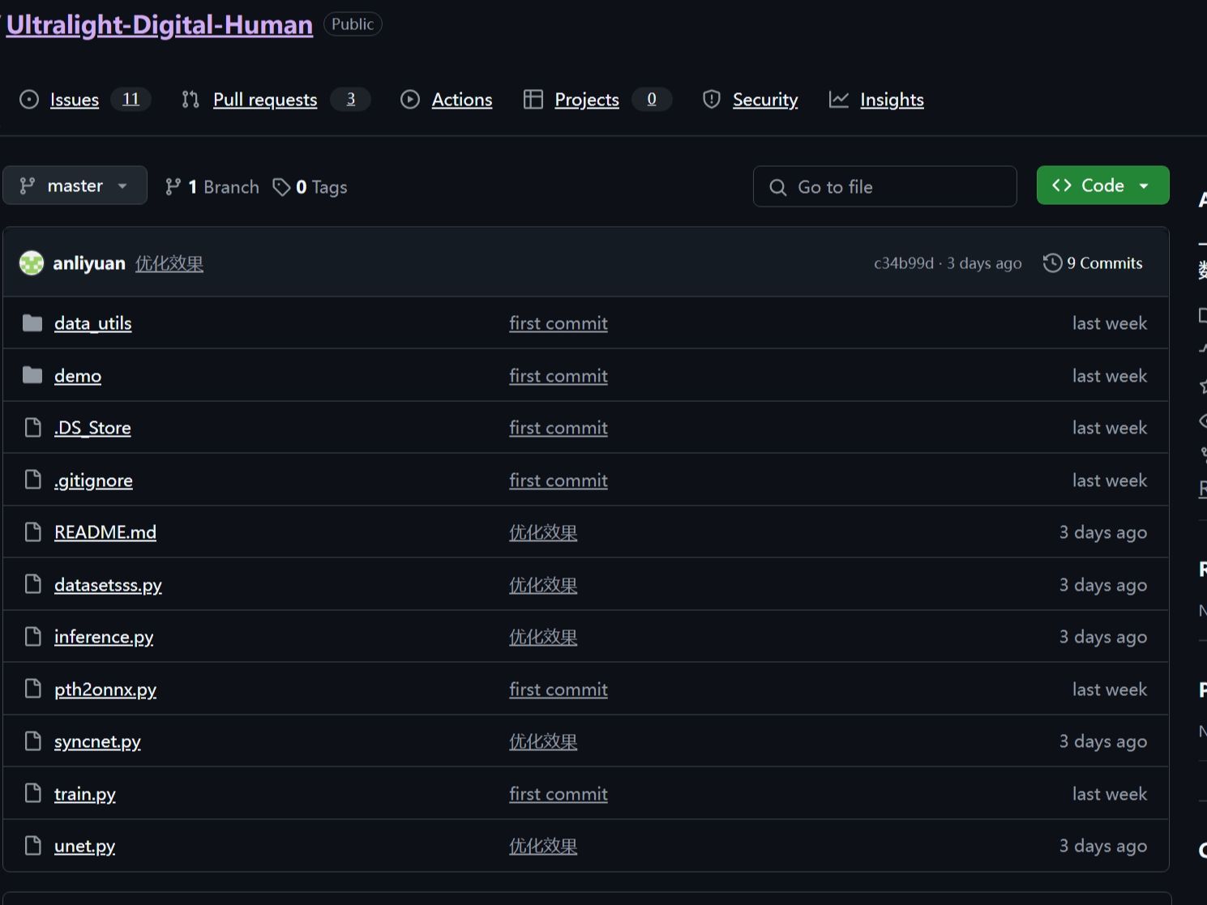Click the search magnifier icon in Go to file
1207x905 pixels.
(x=778, y=187)
